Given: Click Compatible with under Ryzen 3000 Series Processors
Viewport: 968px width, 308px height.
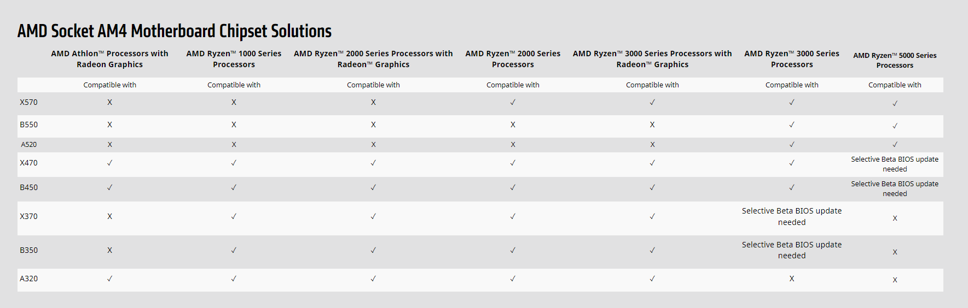Looking at the screenshot, I should point(791,85).
